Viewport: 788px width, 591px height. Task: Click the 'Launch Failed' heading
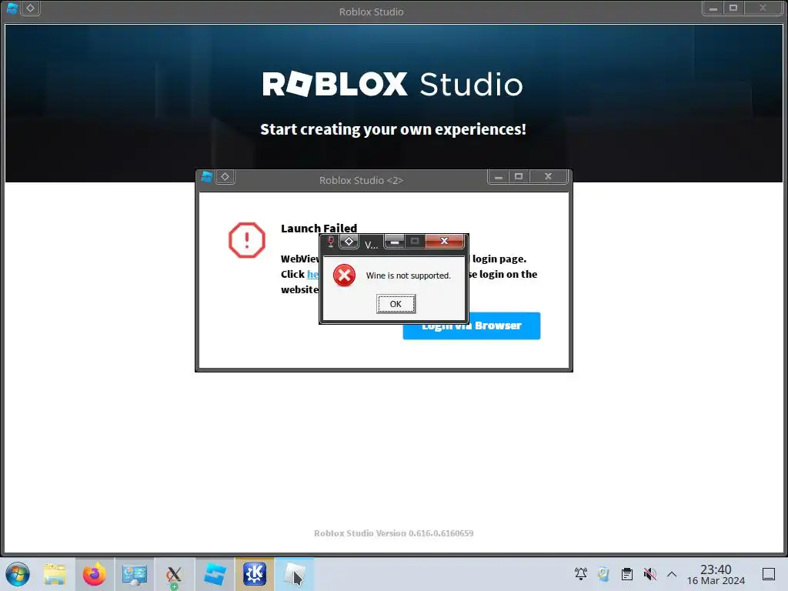pos(319,229)
